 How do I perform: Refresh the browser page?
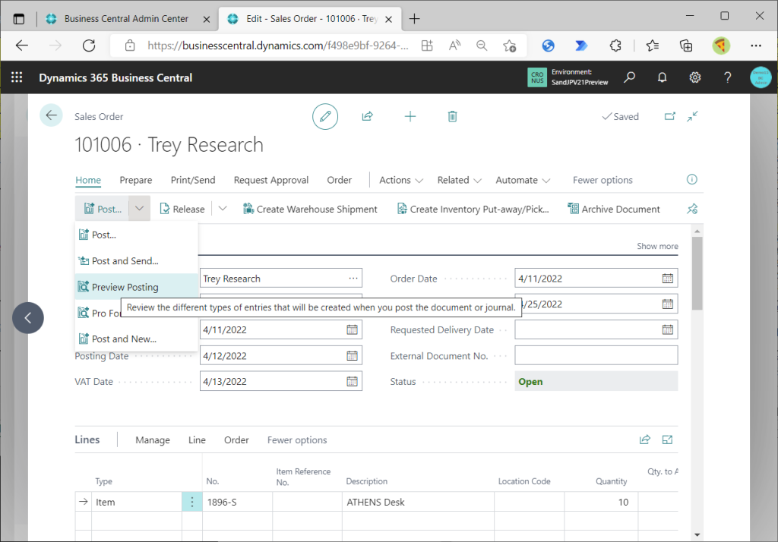coord(89,46)
